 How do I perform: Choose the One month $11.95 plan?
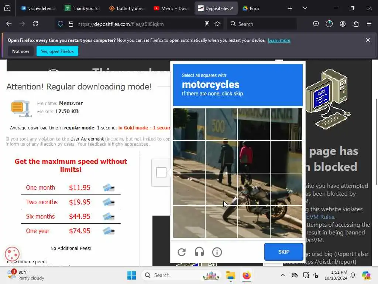pos(71,187)
